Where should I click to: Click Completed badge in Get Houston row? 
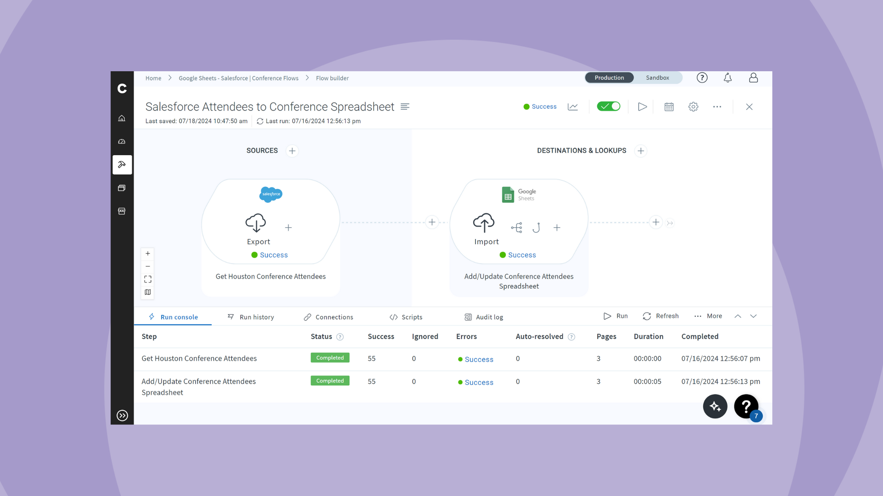330,358
